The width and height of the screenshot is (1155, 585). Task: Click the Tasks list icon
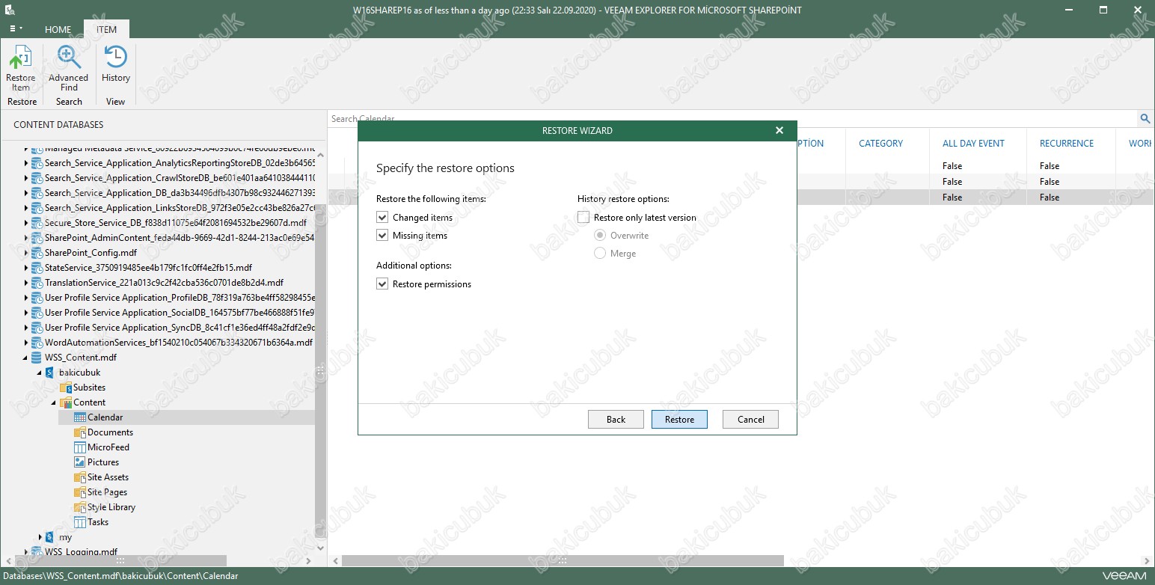(x=80, y=522)
